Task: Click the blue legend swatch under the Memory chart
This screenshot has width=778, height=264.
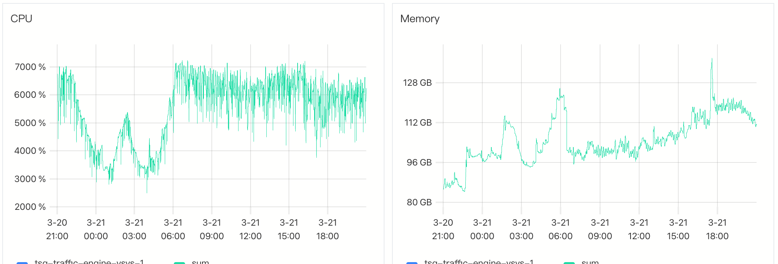Action: pos(412,262)
